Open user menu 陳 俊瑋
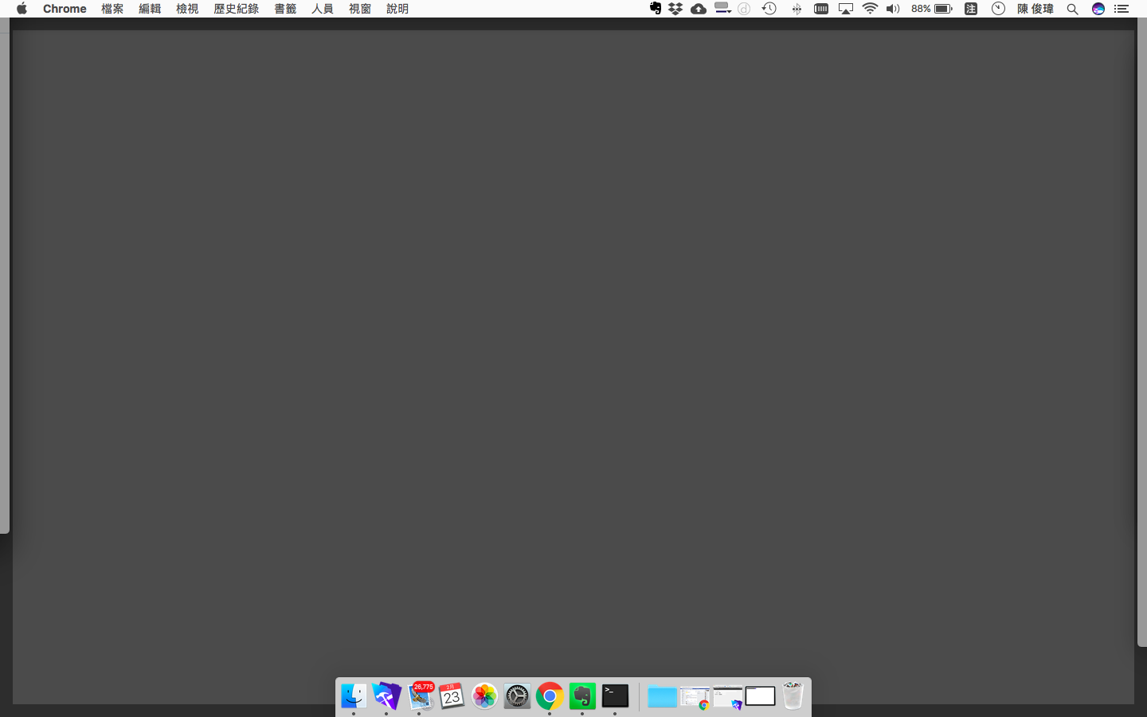Image resolution: width=1147 pixels, height=717 pixels. click(1035, 9)
